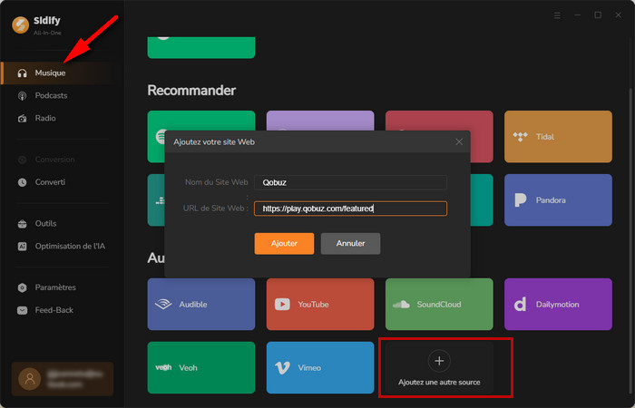
Task: Choose the Audible source tile
Action: [201, 304]
